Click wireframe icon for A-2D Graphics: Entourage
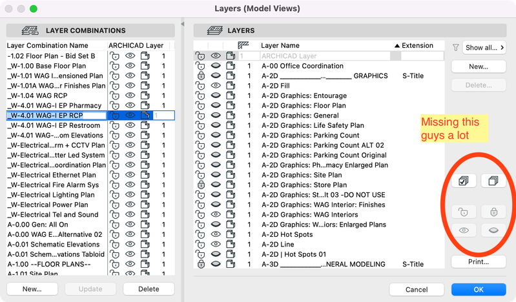516x302 pixels. click(231, 96)
